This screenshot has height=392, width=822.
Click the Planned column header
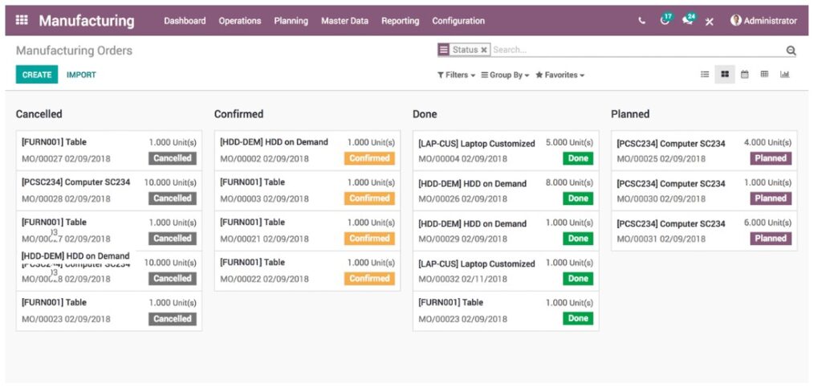pyautogui.click(x=630, y=114)
